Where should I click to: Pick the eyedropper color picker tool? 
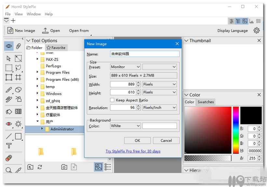click(x=18, y=170)
